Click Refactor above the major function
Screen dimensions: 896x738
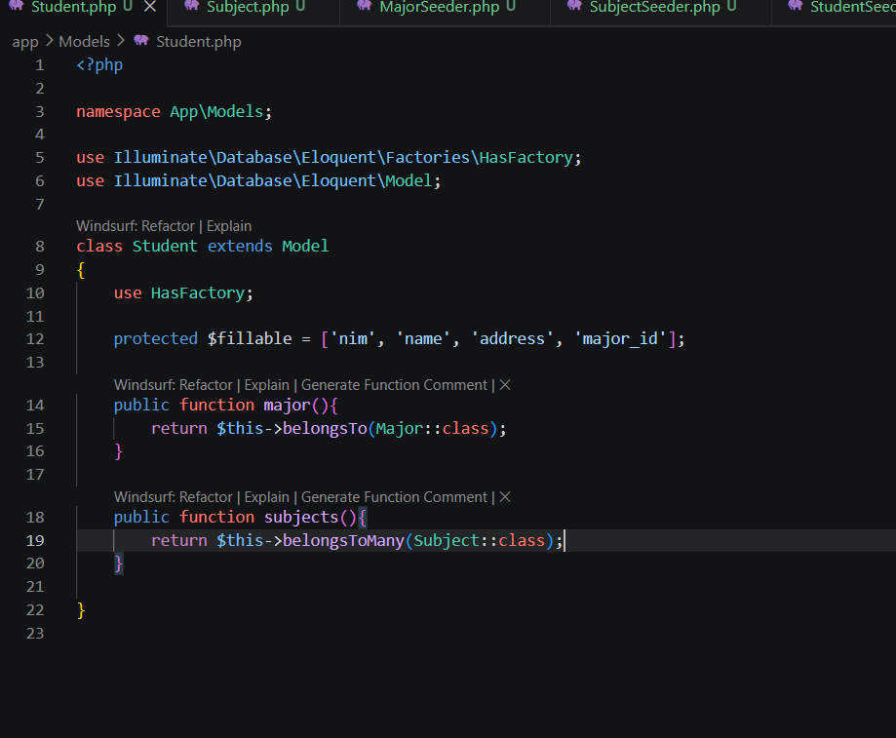click(206, 385)
